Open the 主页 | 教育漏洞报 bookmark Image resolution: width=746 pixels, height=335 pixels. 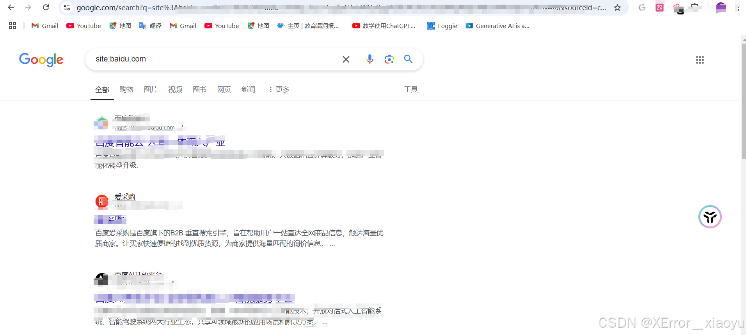point(308,26)
